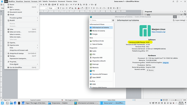Show hidden system tray icons arrow
Viewport: 187px width, 105px height.
tap(176, 103)
